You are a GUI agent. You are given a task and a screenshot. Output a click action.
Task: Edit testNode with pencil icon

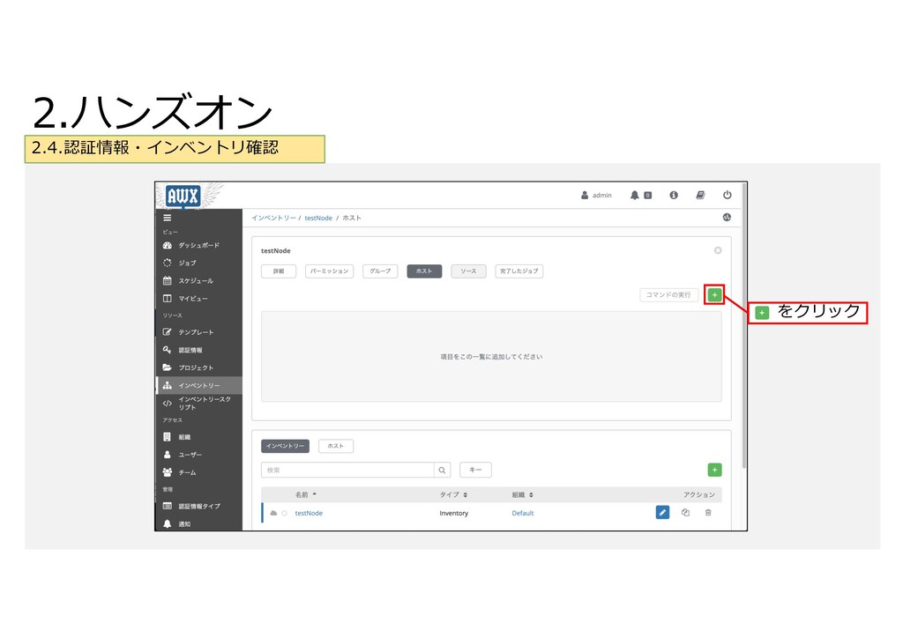tap(662, 512)
